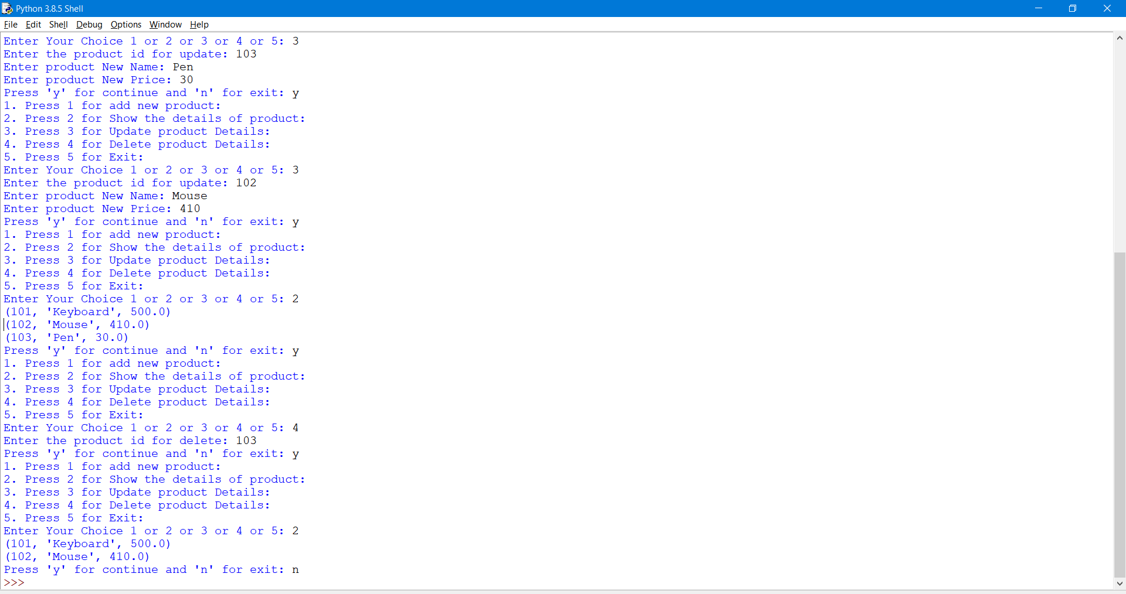
Task: Click the scrollbar down arrow
Action: pyautogui.click(x=1120, y=584)
